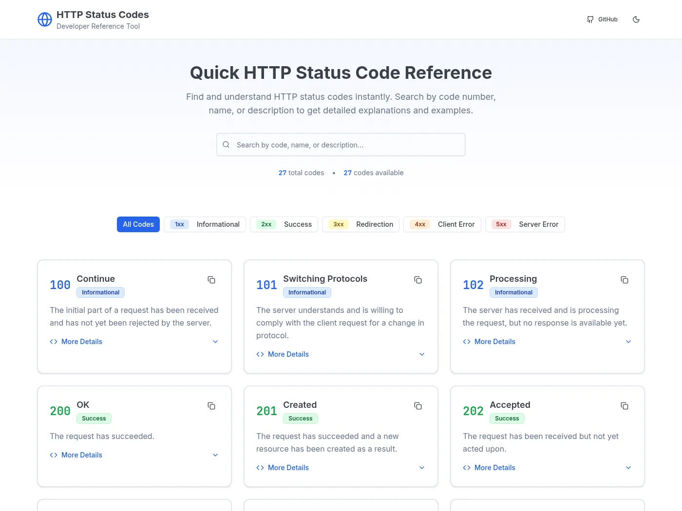
Task: Filter by 4xx Client Error codes
Action: pos(442,224)
